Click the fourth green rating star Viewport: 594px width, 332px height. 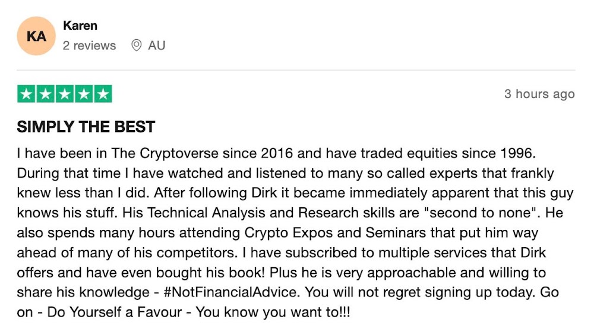click(84, 94)
